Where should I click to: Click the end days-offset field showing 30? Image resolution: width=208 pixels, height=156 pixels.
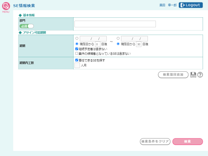(139, 44)
